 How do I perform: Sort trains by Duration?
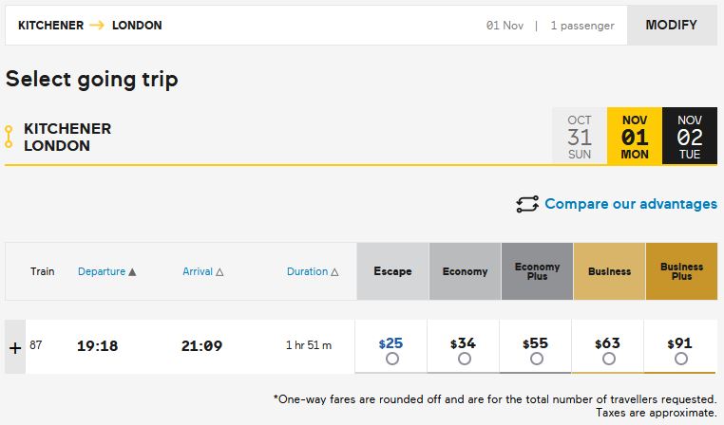tap(313, 271)
